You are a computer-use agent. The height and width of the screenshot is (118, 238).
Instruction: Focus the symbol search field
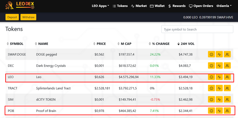tap(197, 29)
